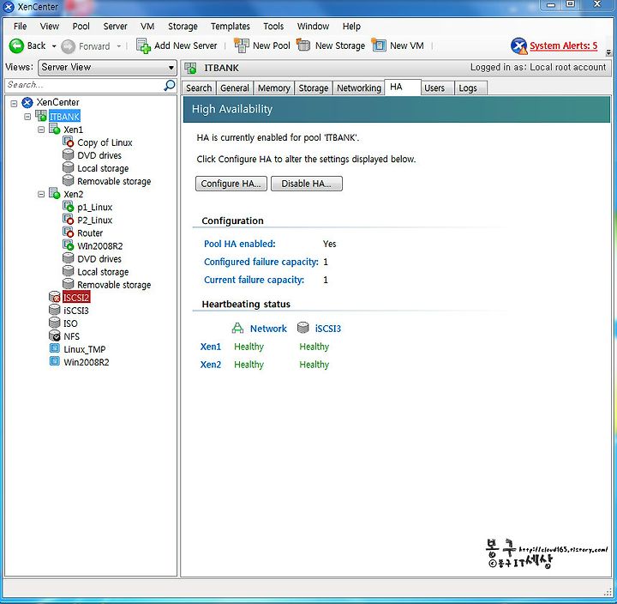Click the iSCSI3 storage icon in tree
This screenshot has height=604, width=617.
pos(54,310)
